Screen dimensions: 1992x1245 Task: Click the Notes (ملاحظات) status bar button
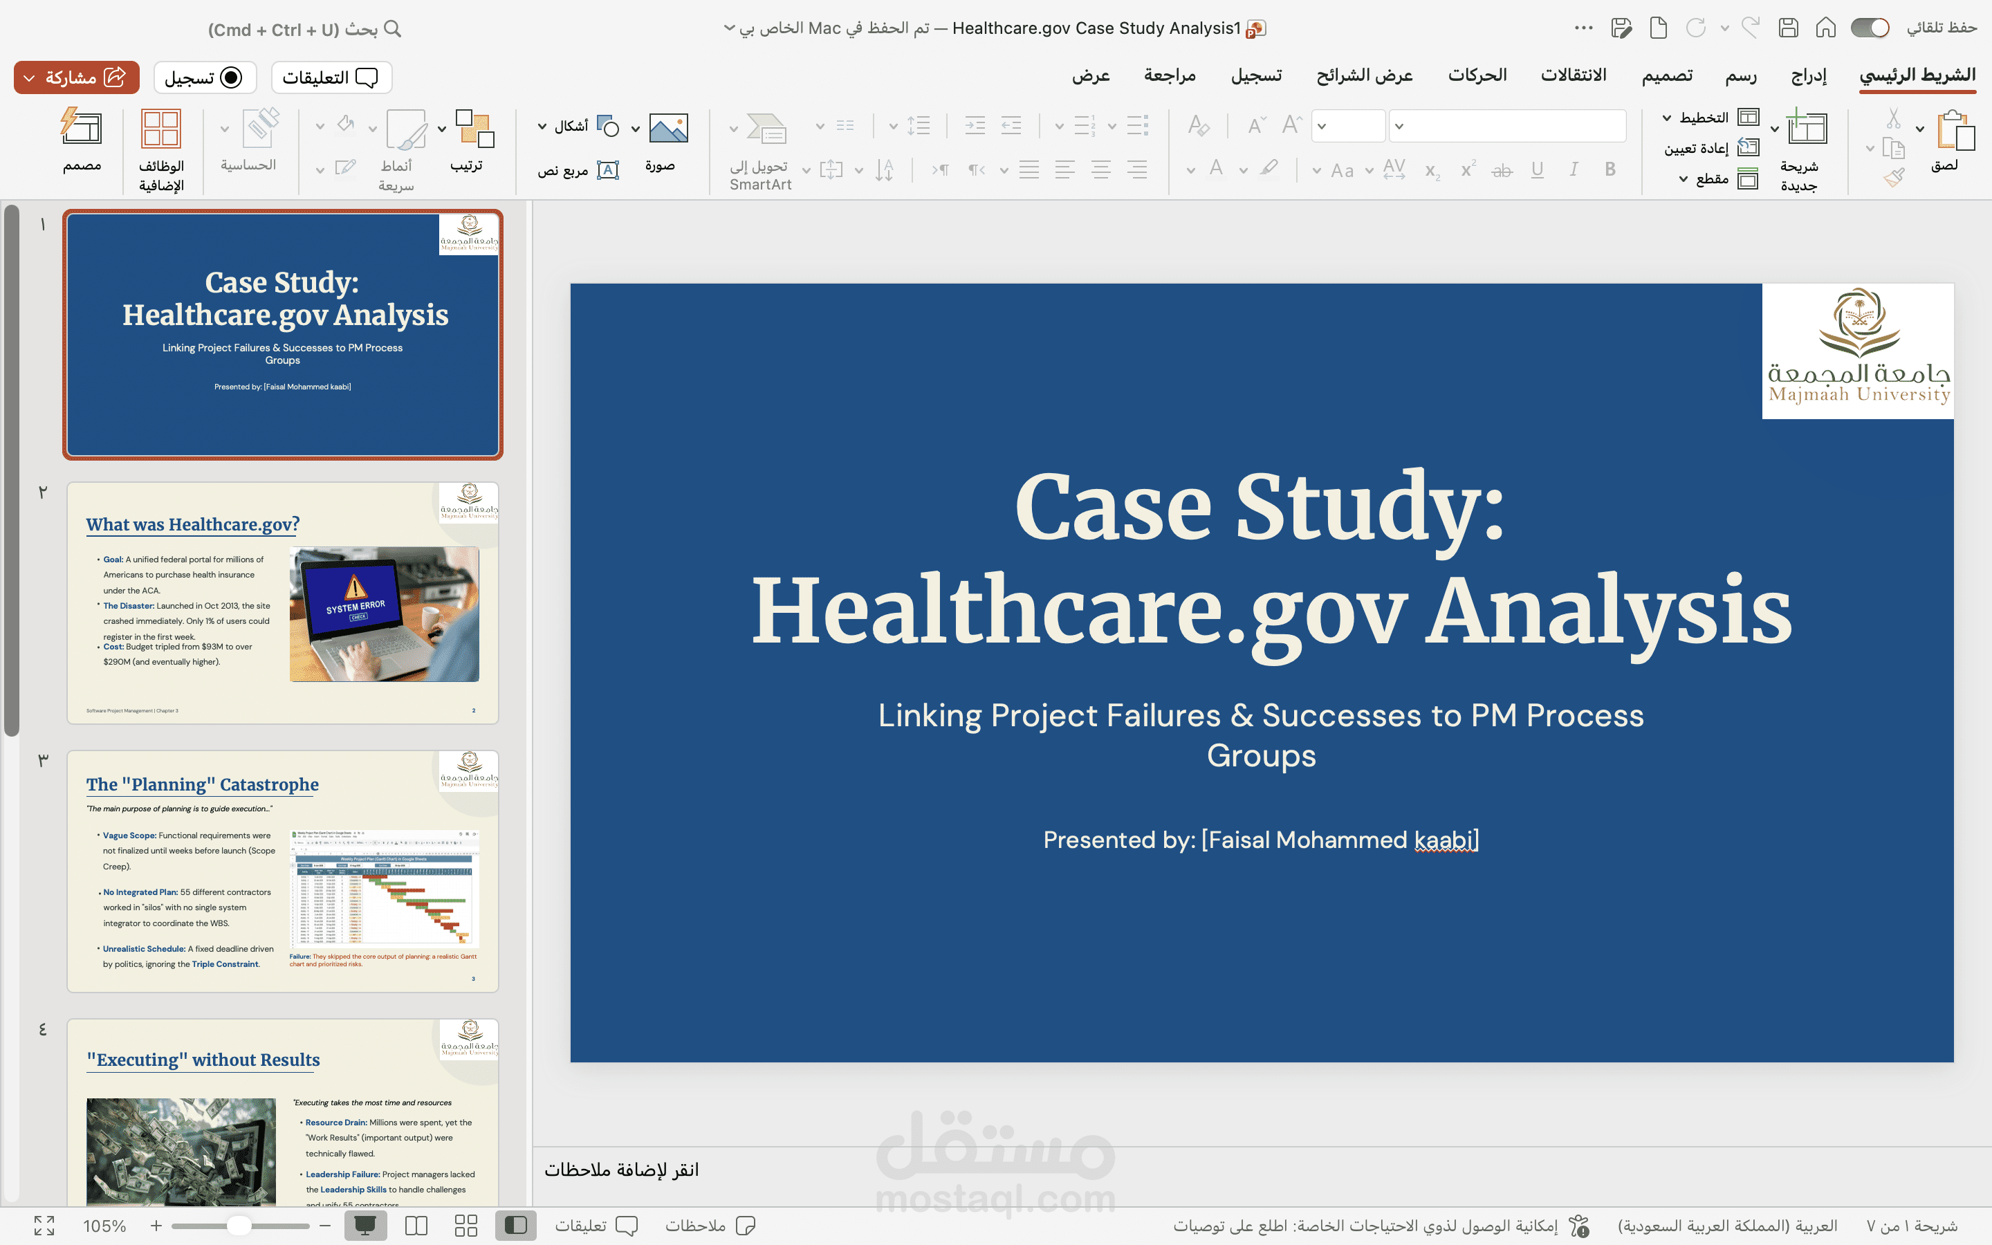(710, 1225)
